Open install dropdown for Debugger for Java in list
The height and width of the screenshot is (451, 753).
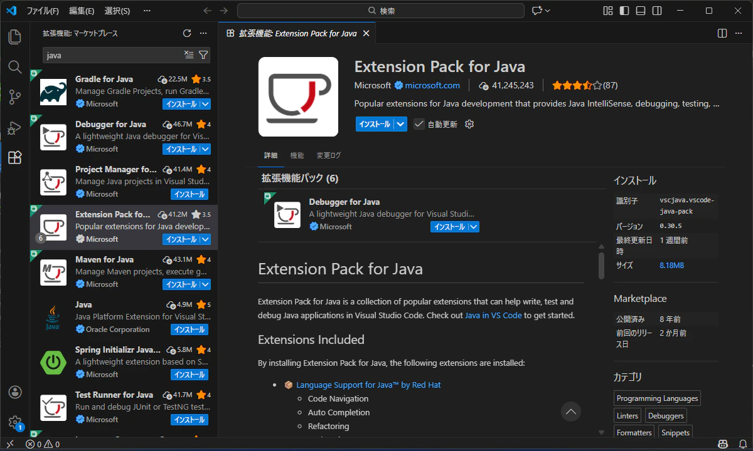point(205,149)
